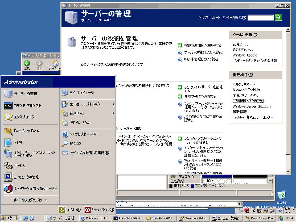Expand the コントロール パネル submenu arrow
The height and width of the screenshot is (222, 296).
(113, 104)
